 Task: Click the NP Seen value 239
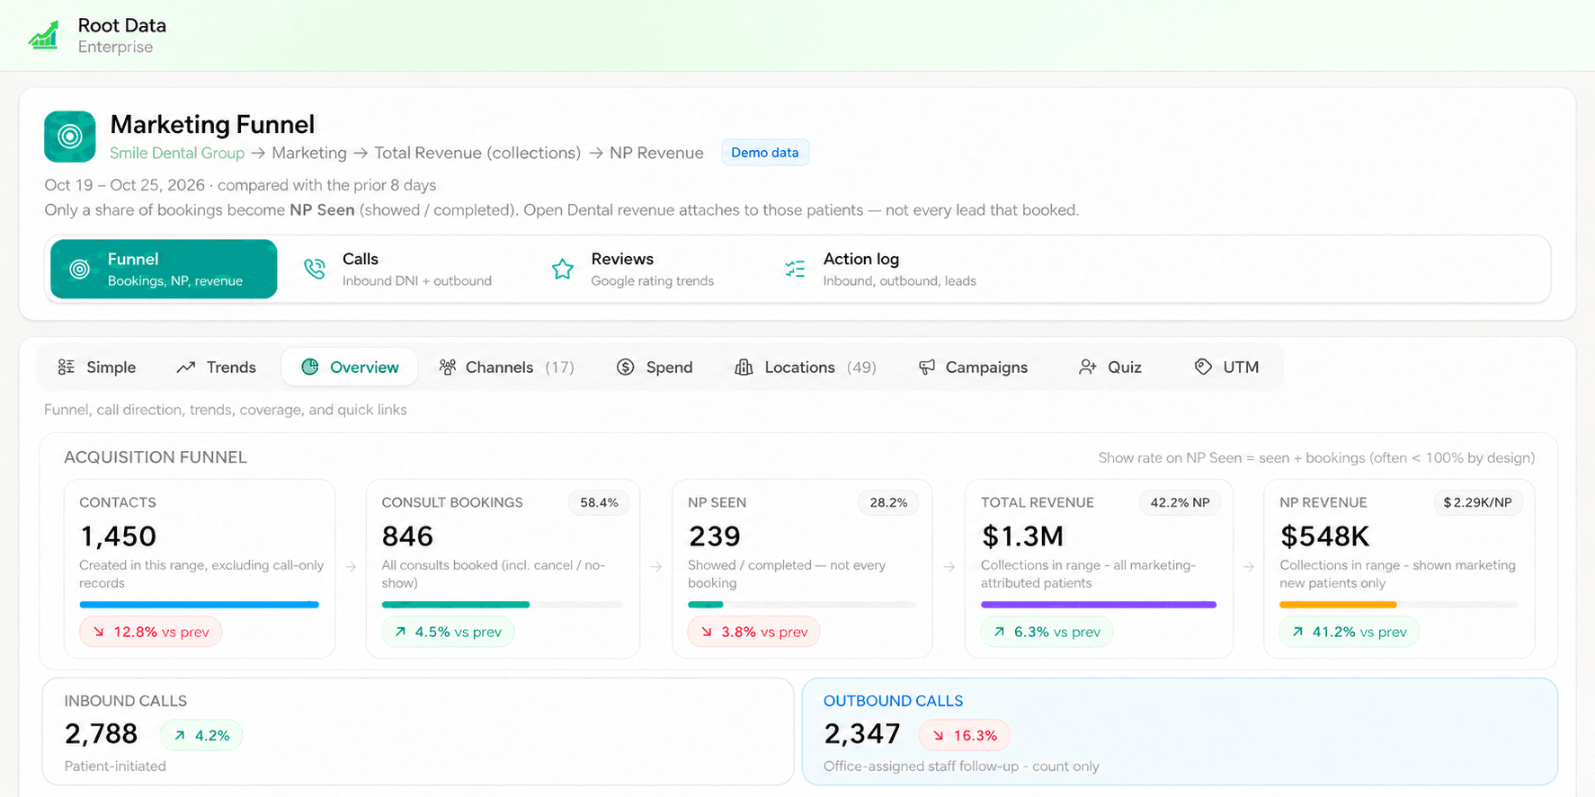tap(715, 536)
